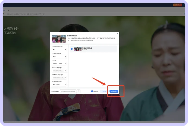188x126 pixels.
Task: Close the dialog with the X icon
Action: tap(117, 33)
